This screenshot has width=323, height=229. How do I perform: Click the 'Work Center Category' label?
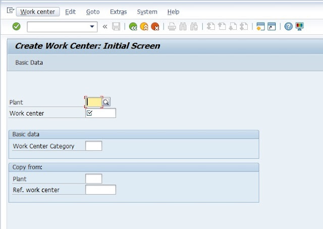pos(43,146)
